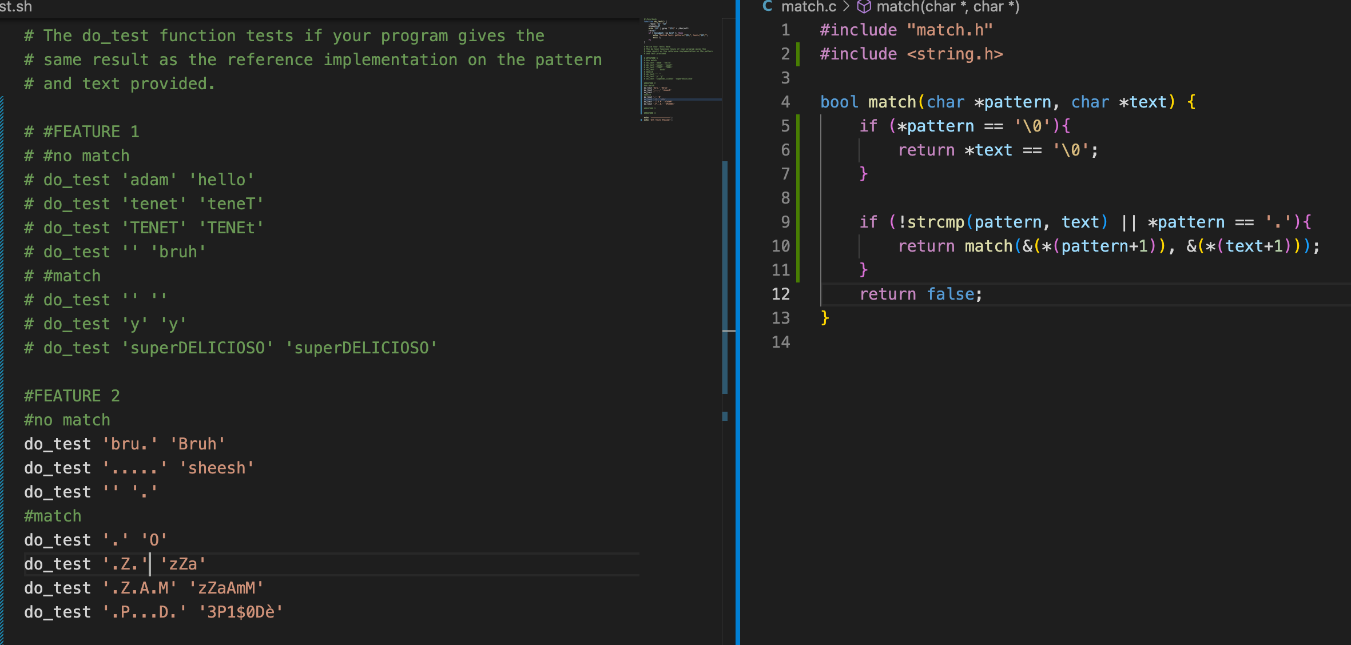Open match(char *, char *) breadcrumb symbol
Image resolution: width=1351 pixels, height=645 pixels.
948,7
